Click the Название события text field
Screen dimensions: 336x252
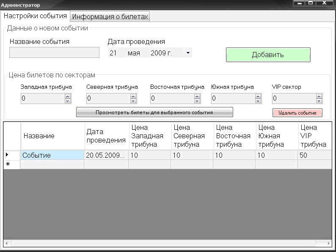pyautogui.click(x=54, y=52)
